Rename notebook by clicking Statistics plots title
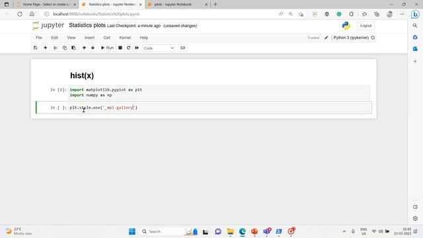The width and height of the screenshot is (423, 238). click(x=87, y=25)
